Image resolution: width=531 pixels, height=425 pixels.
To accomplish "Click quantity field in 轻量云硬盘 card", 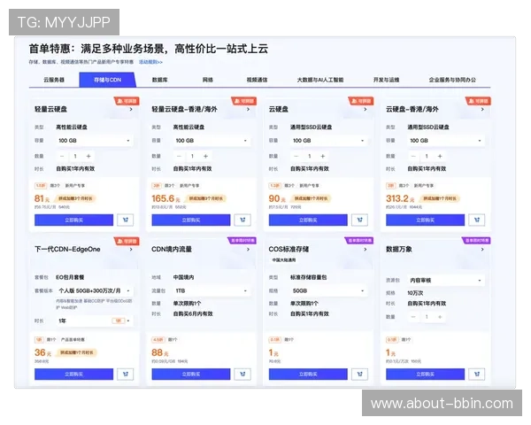I will 75,156.
